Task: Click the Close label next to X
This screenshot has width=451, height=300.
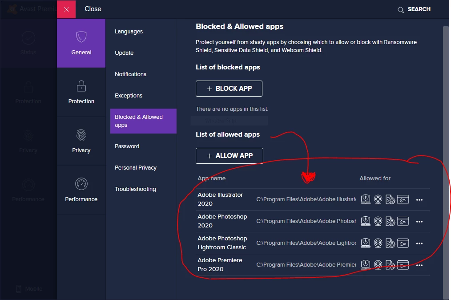Action: pos(93,9)
